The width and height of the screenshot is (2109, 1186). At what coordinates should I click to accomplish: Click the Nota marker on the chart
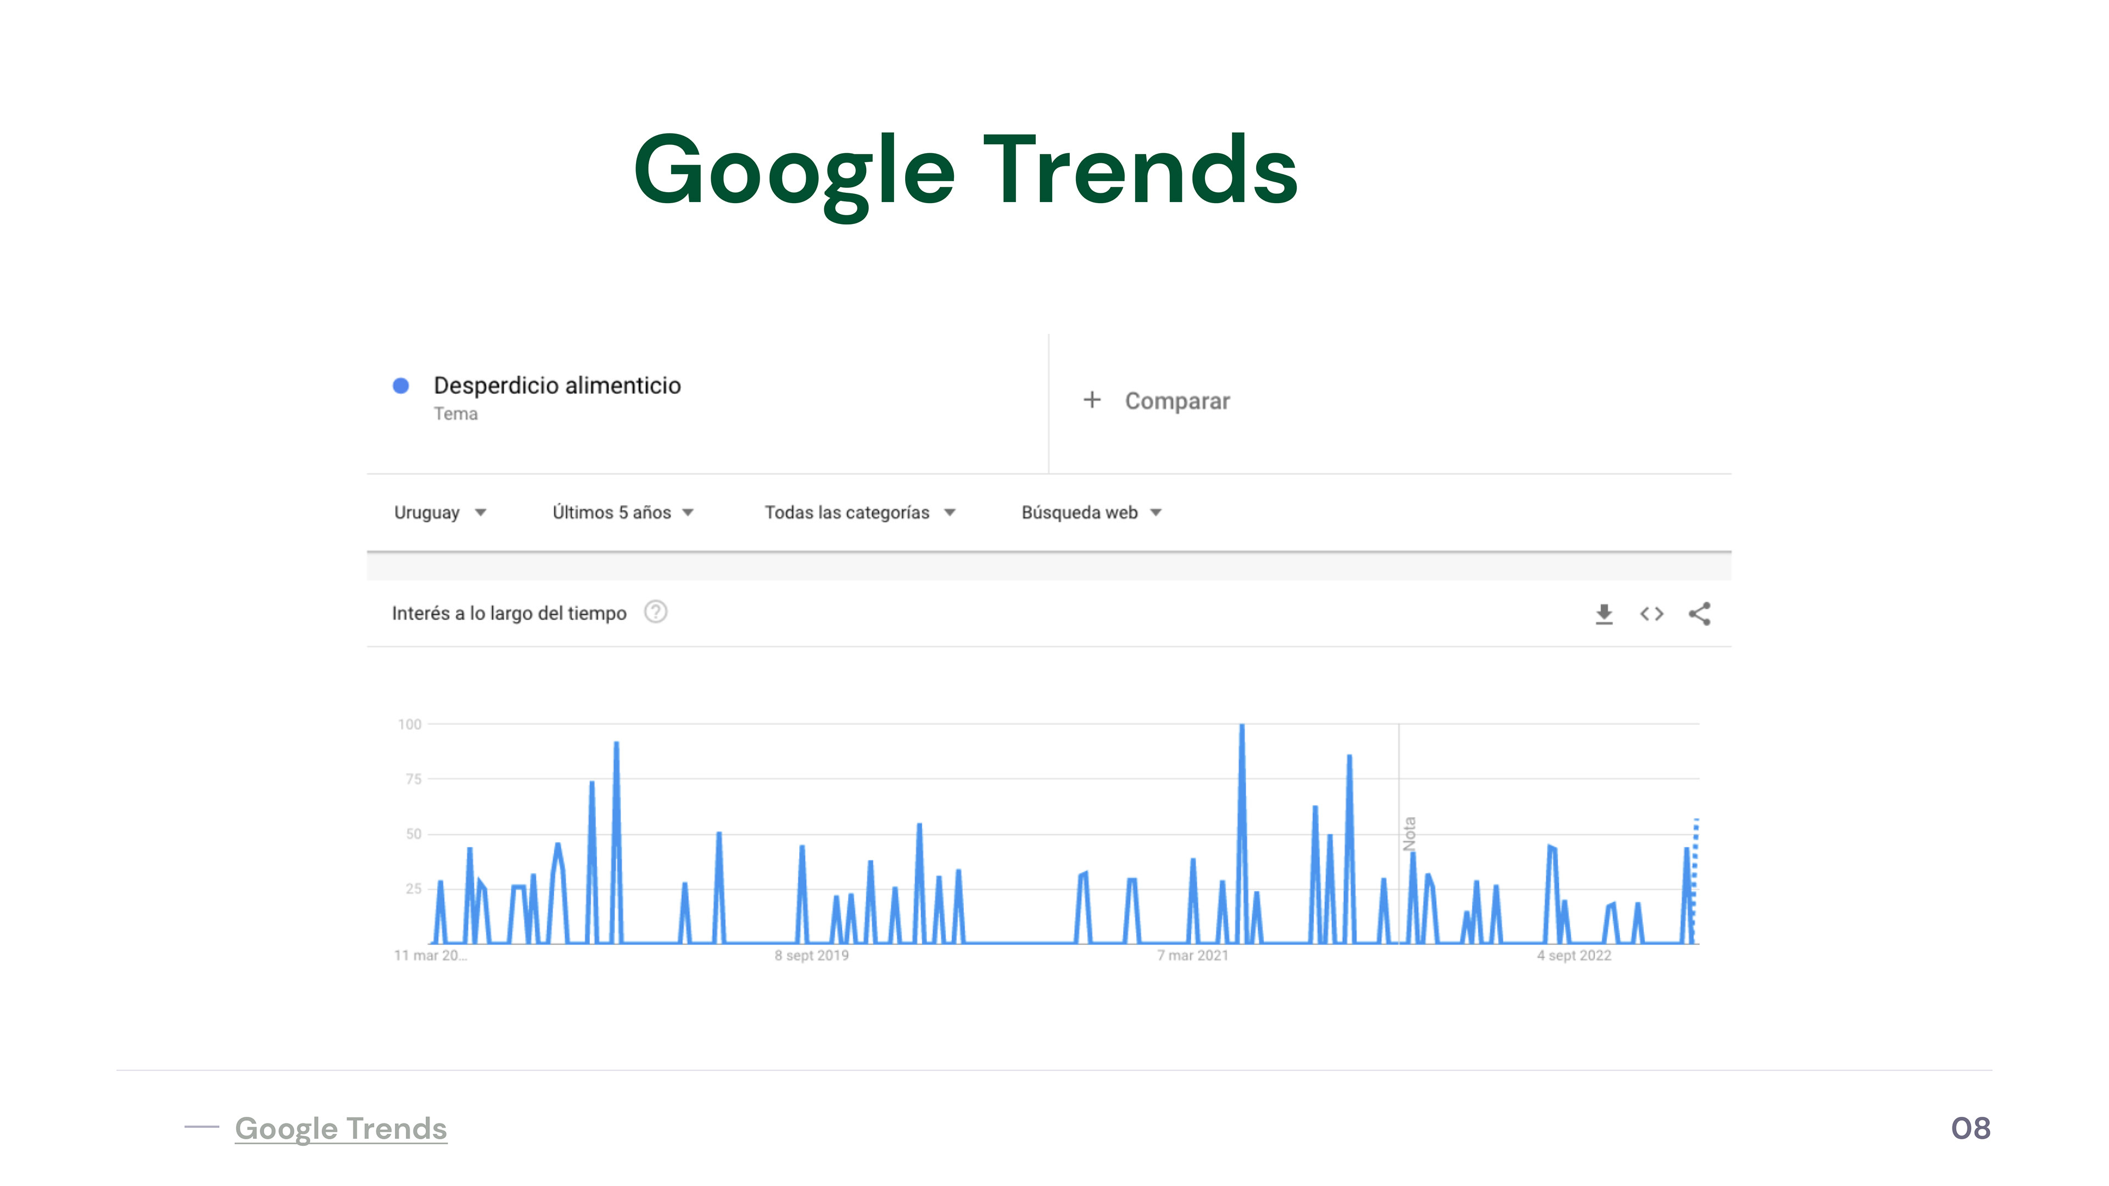click(1409, 833)
